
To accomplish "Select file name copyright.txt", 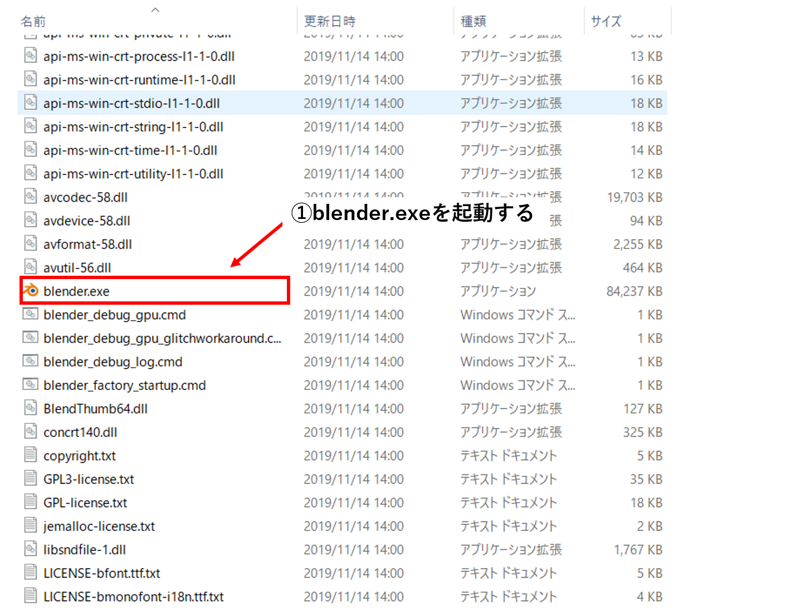I will (x=80, y=456).
